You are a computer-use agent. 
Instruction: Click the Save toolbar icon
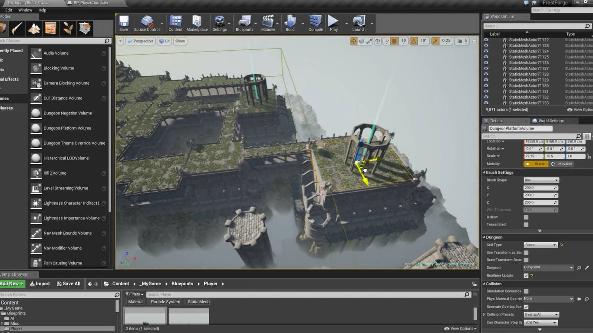coord(124,23)
